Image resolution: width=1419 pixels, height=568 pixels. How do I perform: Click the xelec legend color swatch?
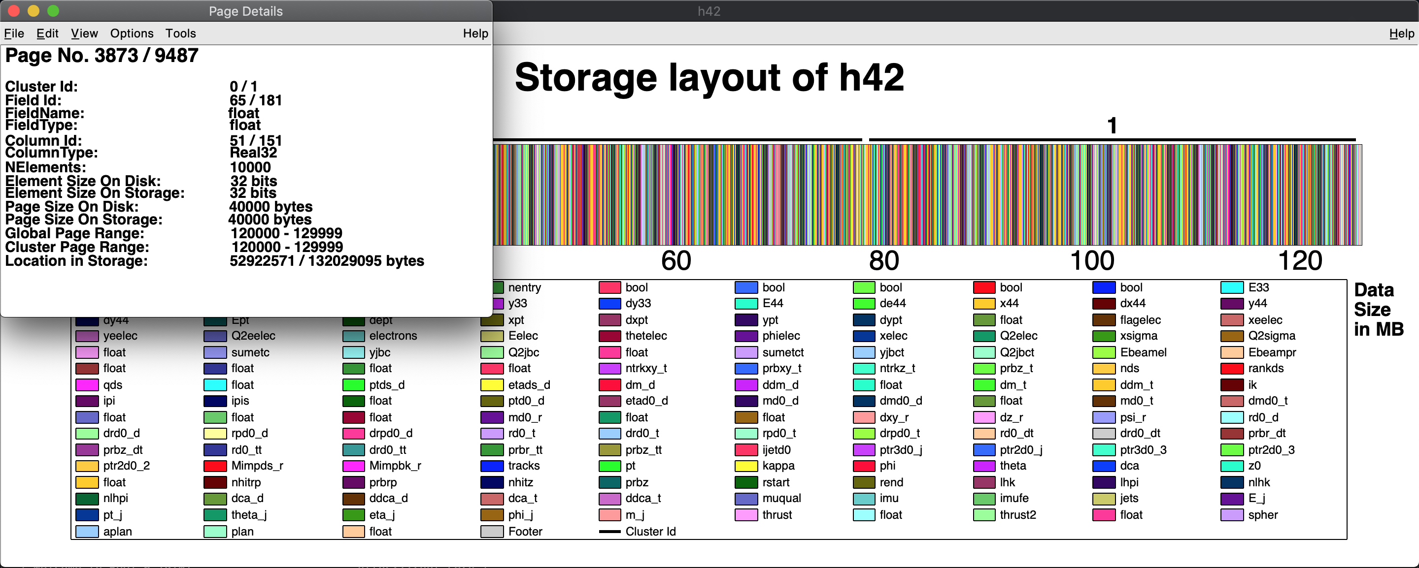click(x=864, y=336)
